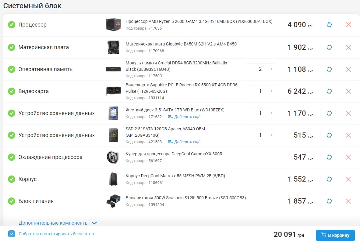Click the WD Blue hard drive thumbnail

pyautogui.click(x=113, y=113)
